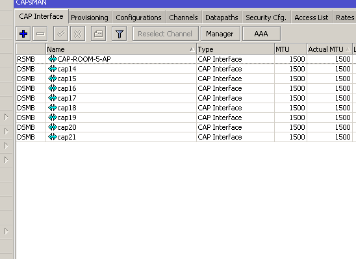Expand the bottom sidebar submenu arrow
The width and height of the screenshot is (356, 259).
(6, 231)
